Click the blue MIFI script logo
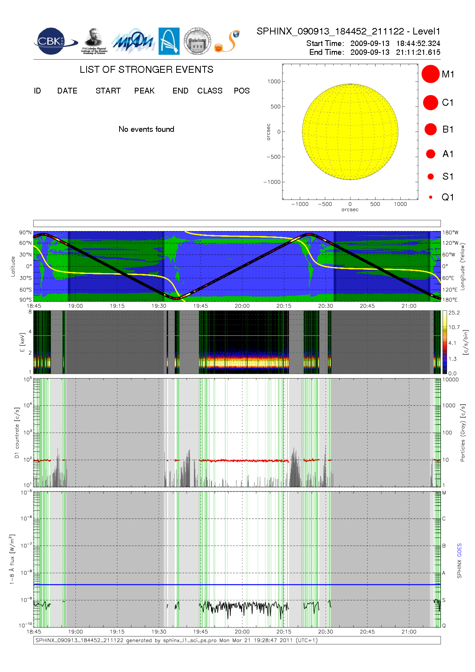This screenshot has width=475, height=672. point(133,42)
